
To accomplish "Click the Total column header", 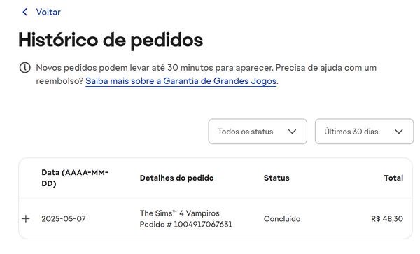I will point(393,178).
